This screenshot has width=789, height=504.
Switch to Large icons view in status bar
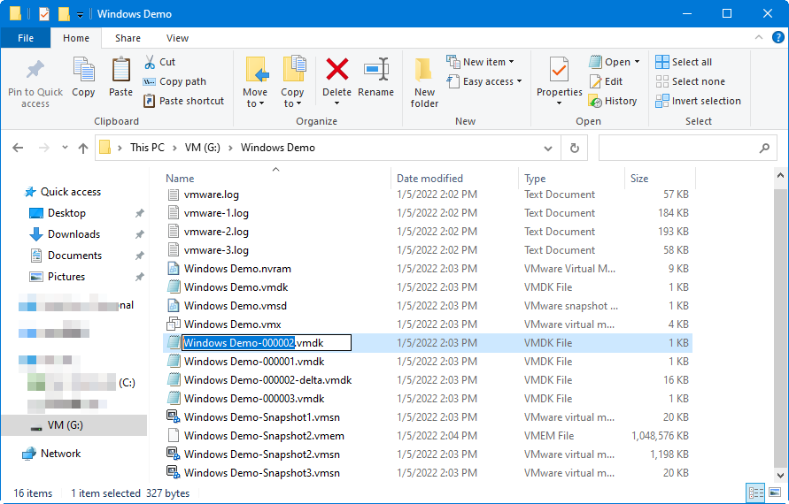[776, 493]
